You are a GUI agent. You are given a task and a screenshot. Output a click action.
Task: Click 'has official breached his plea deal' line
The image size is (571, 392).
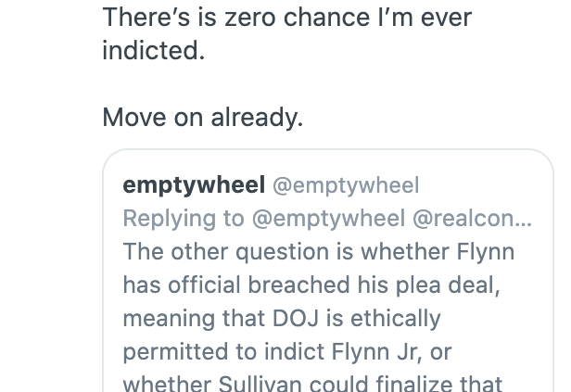click(x=311, y=285)
